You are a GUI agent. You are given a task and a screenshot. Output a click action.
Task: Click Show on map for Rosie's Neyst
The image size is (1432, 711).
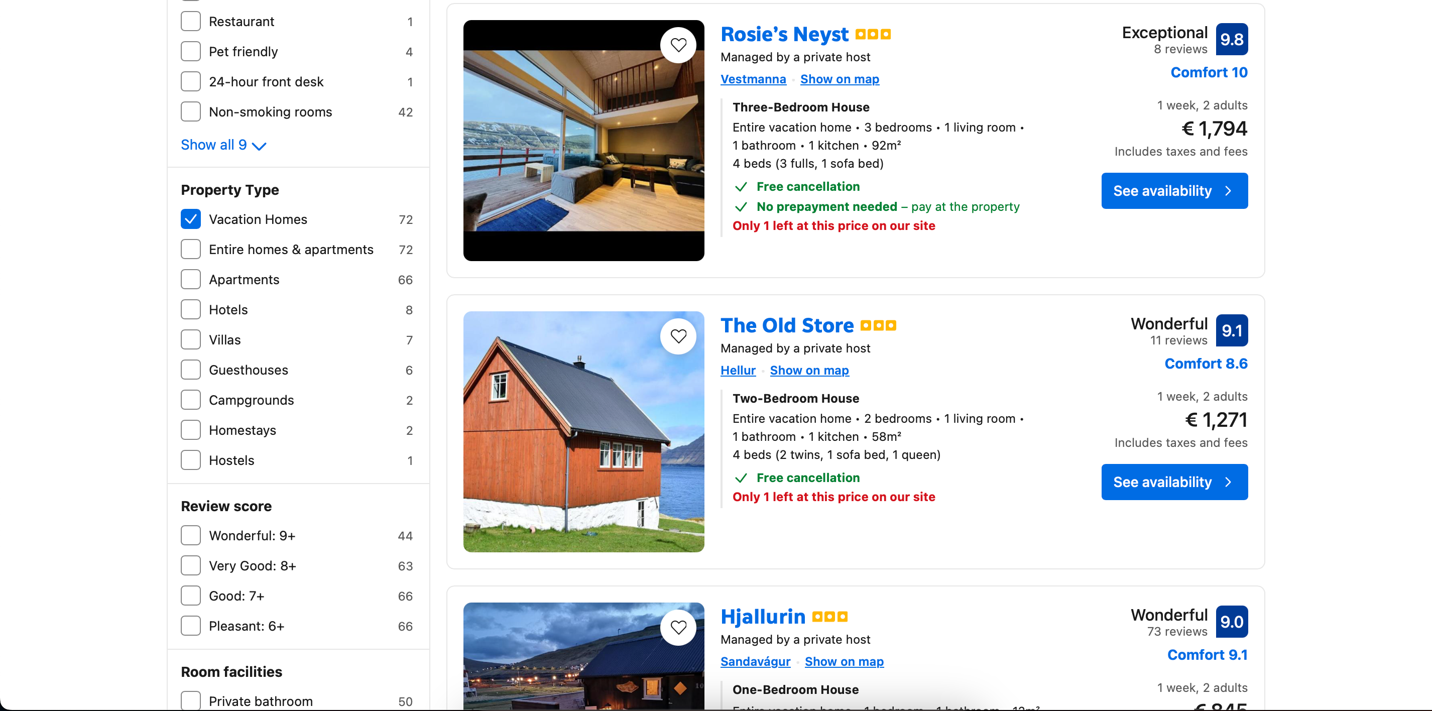pyautogui.click(x=840, y=78)
